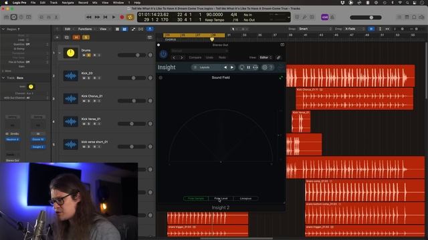Click the Drums track yellow knob icon
This screenshot has width=428, height=240.
pos(71,53)
